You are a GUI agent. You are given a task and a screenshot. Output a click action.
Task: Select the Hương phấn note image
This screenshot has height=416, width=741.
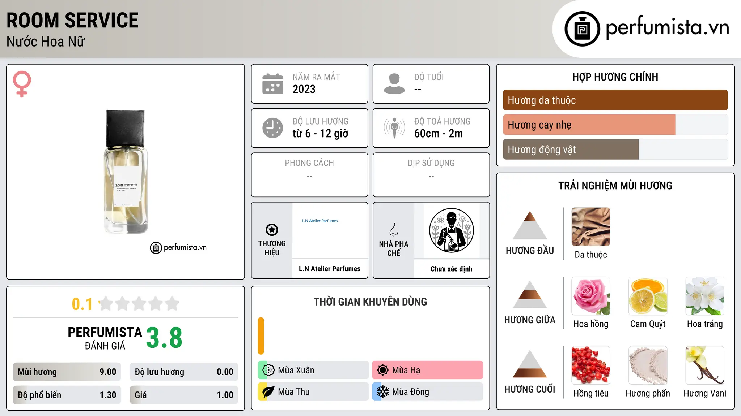point(648,365)
